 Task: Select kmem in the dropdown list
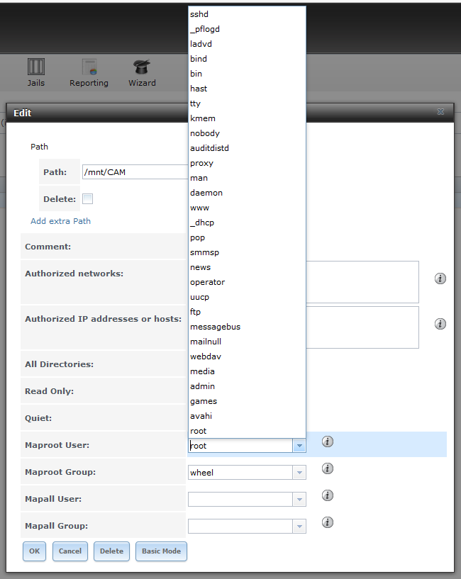coord(247,118)
